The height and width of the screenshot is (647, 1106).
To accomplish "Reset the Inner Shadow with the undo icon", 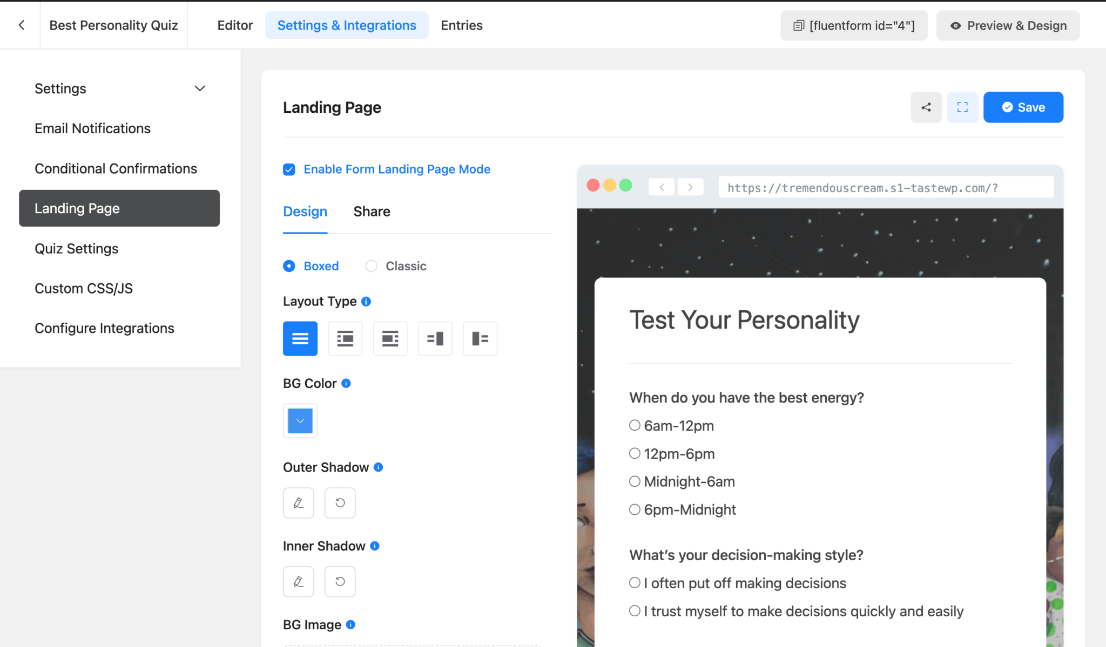I will (339, 581).
